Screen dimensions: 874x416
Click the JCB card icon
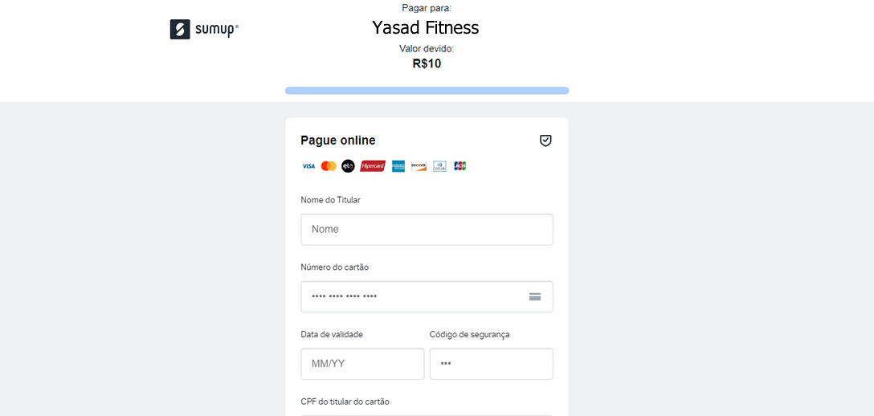459,166
